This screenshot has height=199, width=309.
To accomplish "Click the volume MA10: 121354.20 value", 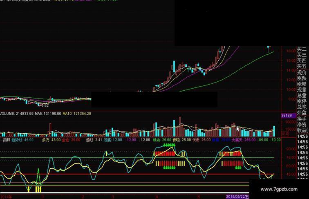I will pyautogui.click(x=77, y=114).
